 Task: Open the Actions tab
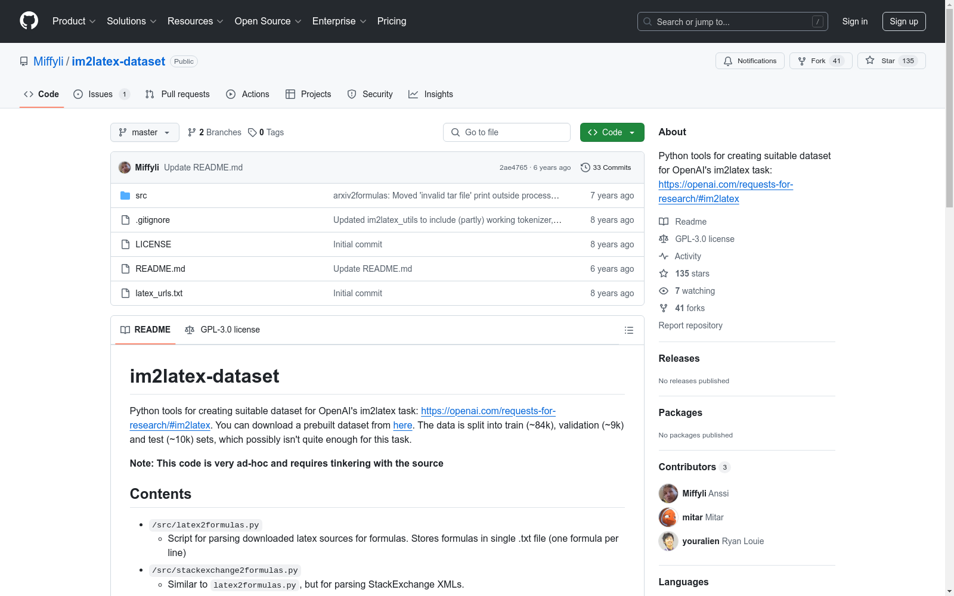click(248, 94)
